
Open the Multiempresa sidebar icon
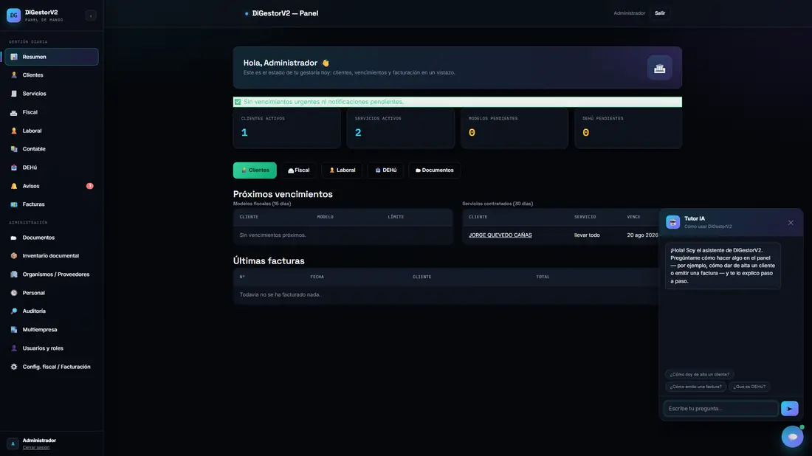[x=14, y=330]
